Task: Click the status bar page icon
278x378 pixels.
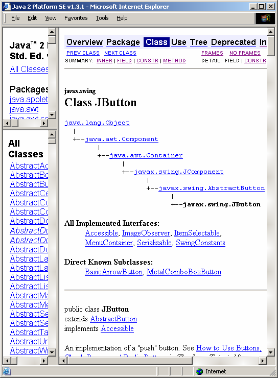Action: [7, 371]
